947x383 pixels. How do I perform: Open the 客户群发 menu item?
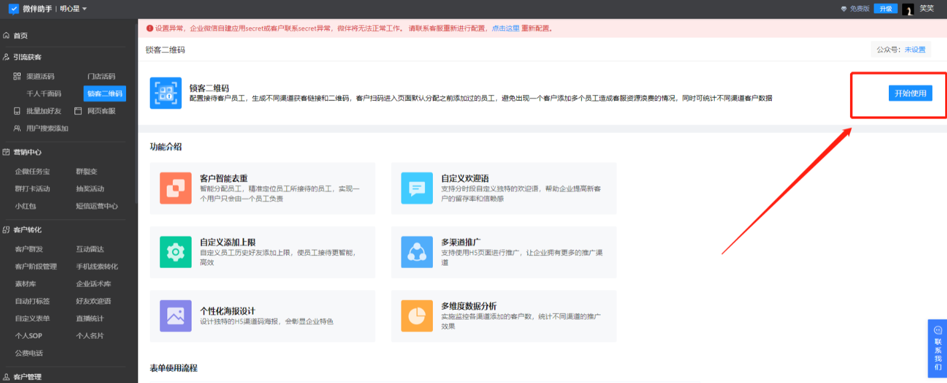pos(29,249)
